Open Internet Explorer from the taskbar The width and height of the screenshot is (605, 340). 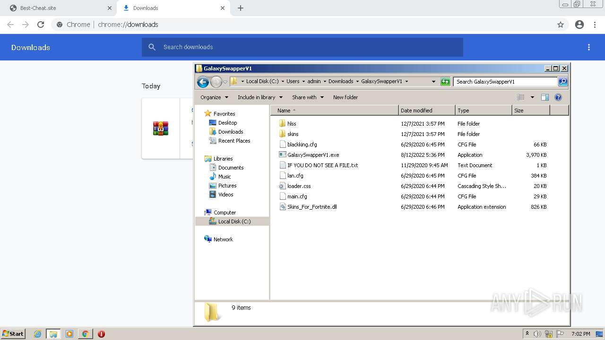[38, 334]
